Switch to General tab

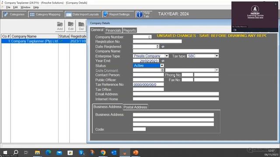pos(97,30)
